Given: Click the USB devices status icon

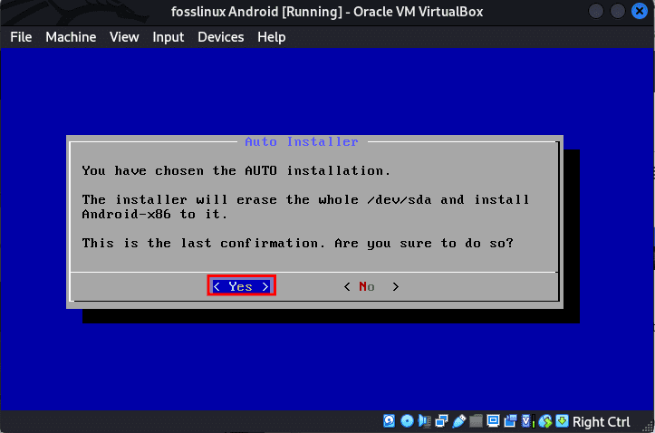Looking at the screenshot, I should coord(459,421).
